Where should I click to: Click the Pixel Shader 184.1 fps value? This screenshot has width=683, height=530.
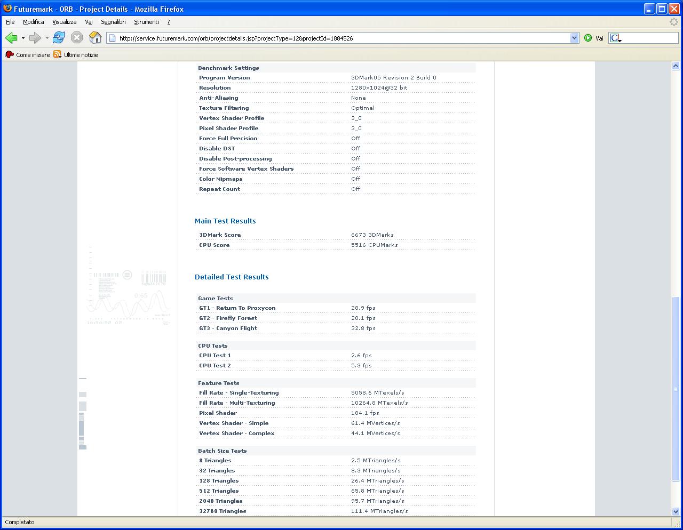(365, 413)
